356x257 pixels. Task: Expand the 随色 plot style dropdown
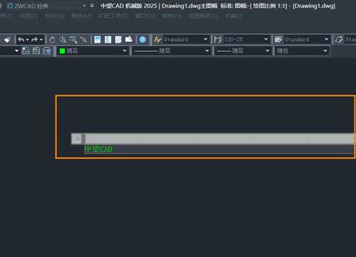pos(325,51)
